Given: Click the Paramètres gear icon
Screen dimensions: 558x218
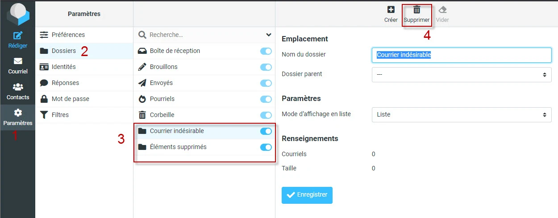Looking at the screenshot, I should (x=17, y=113).
